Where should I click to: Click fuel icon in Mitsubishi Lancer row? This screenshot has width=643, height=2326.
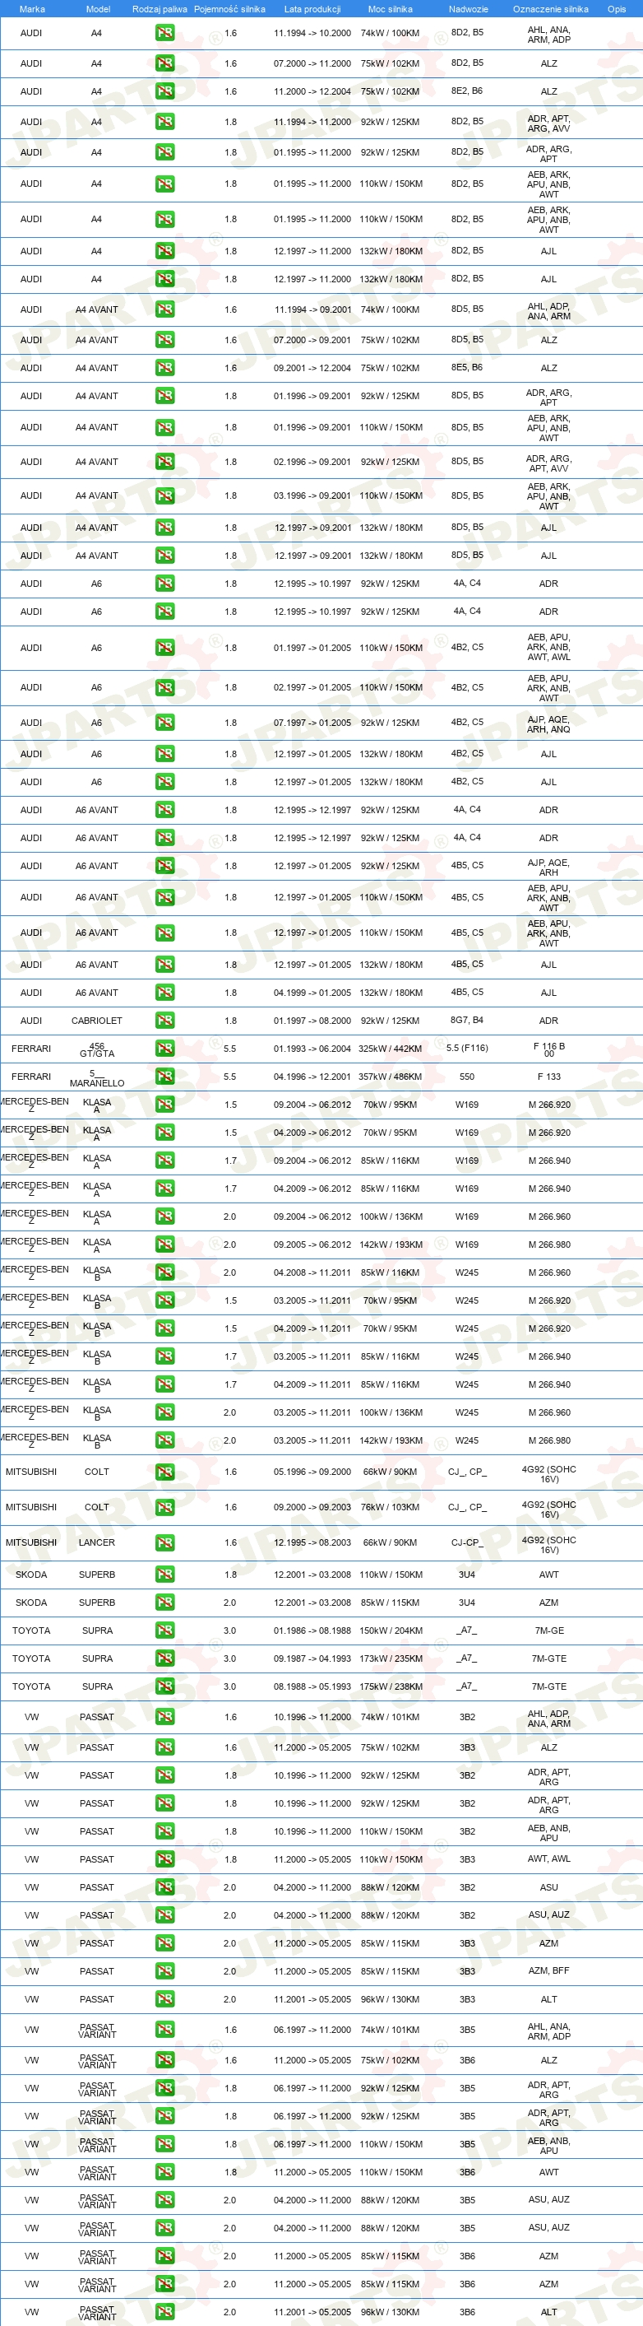(165, 1542)
